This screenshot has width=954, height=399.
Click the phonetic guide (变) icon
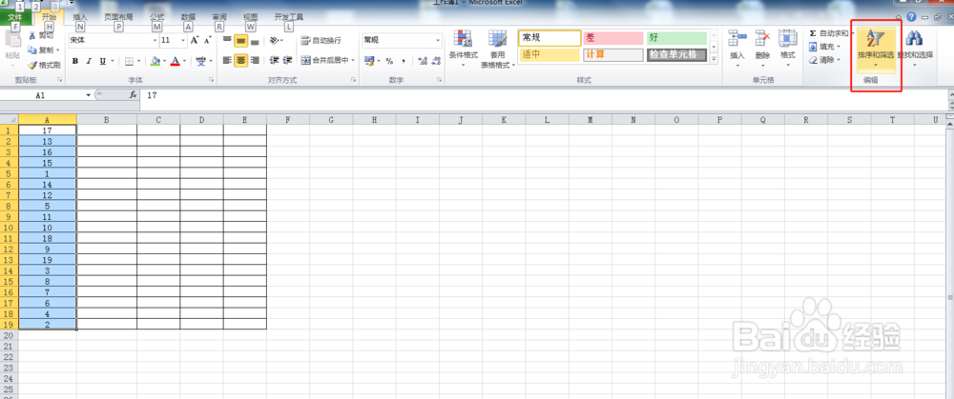point(200,61)
